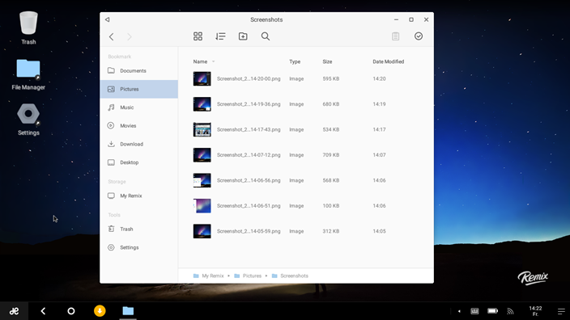Click Screenshots breadcrumb
Viewport: 570px width, 320px height.
(x=290, y=276)
